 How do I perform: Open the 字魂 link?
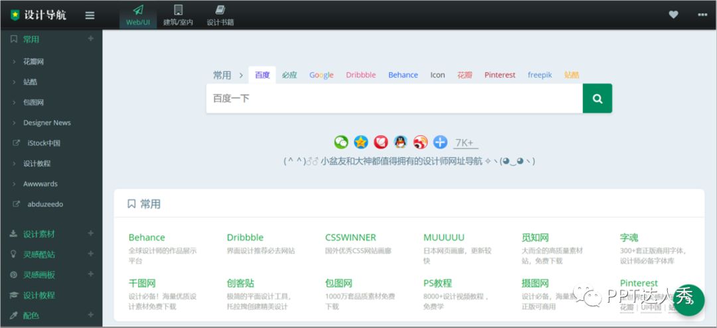point(629,238)
